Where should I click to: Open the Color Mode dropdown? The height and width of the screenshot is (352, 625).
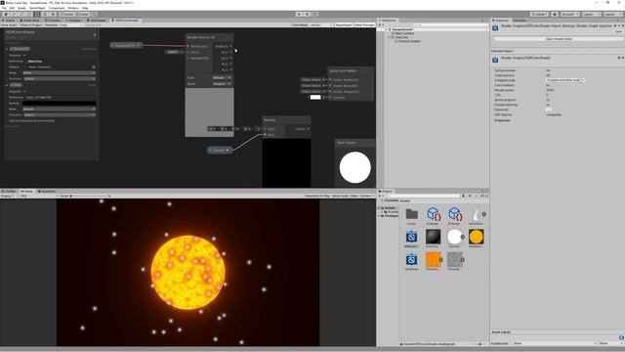(321, 24)
